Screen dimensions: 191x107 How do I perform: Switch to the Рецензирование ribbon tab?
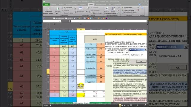tap(101, 5)
